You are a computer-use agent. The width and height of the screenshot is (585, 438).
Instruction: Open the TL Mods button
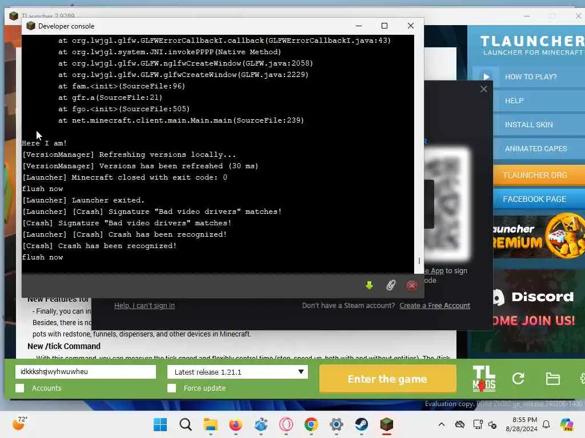tap(484, 379)
